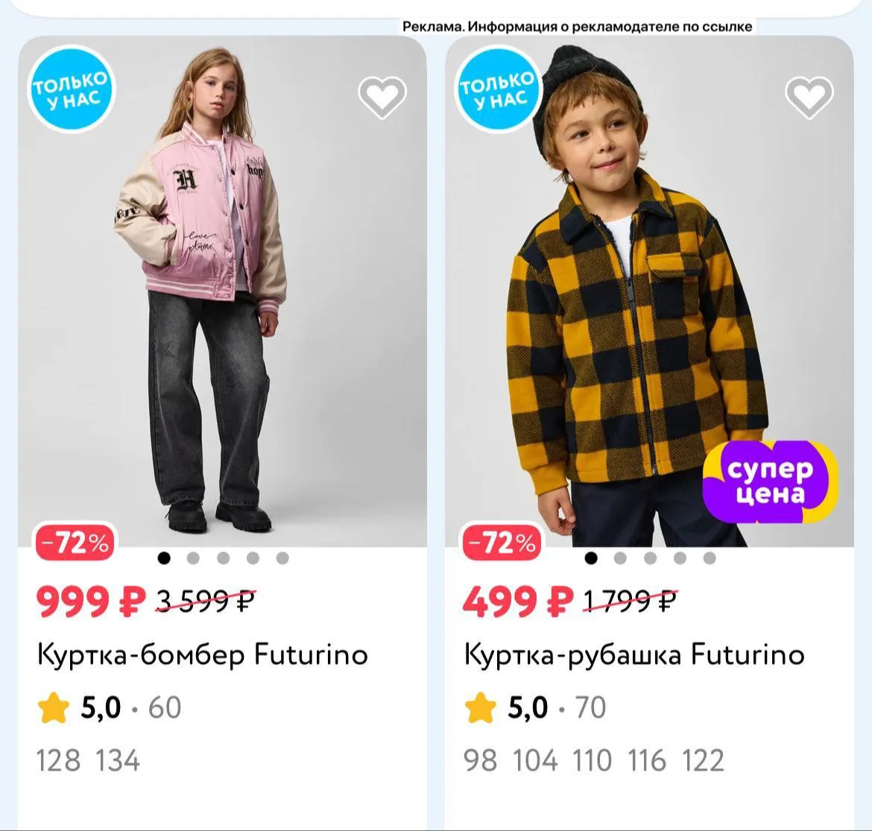This screenshot has width=872, height=831.
Task: Toggle heart favorite on plaid shirt-jacket
Action: coord(809,98)
